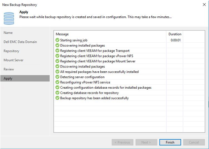The width and height of the screenshot is (209, 149).
Task: Click status icon for Mount Server registration
Action: 57,61
